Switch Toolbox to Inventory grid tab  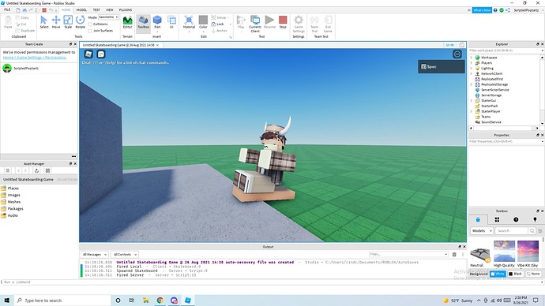coord(497,219)
